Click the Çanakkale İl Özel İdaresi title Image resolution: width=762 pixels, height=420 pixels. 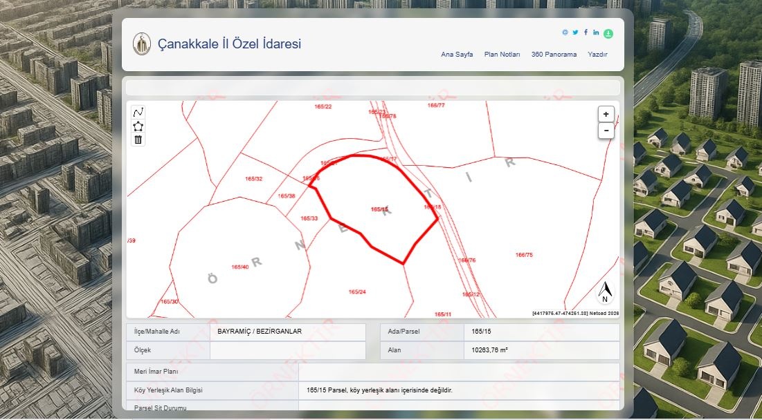tap(229, 44)
